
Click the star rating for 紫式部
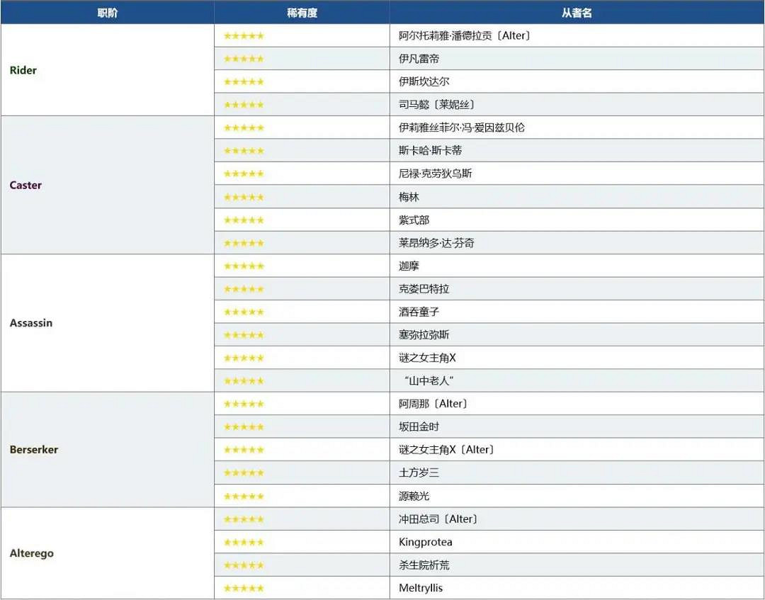(x=244, y=220)
